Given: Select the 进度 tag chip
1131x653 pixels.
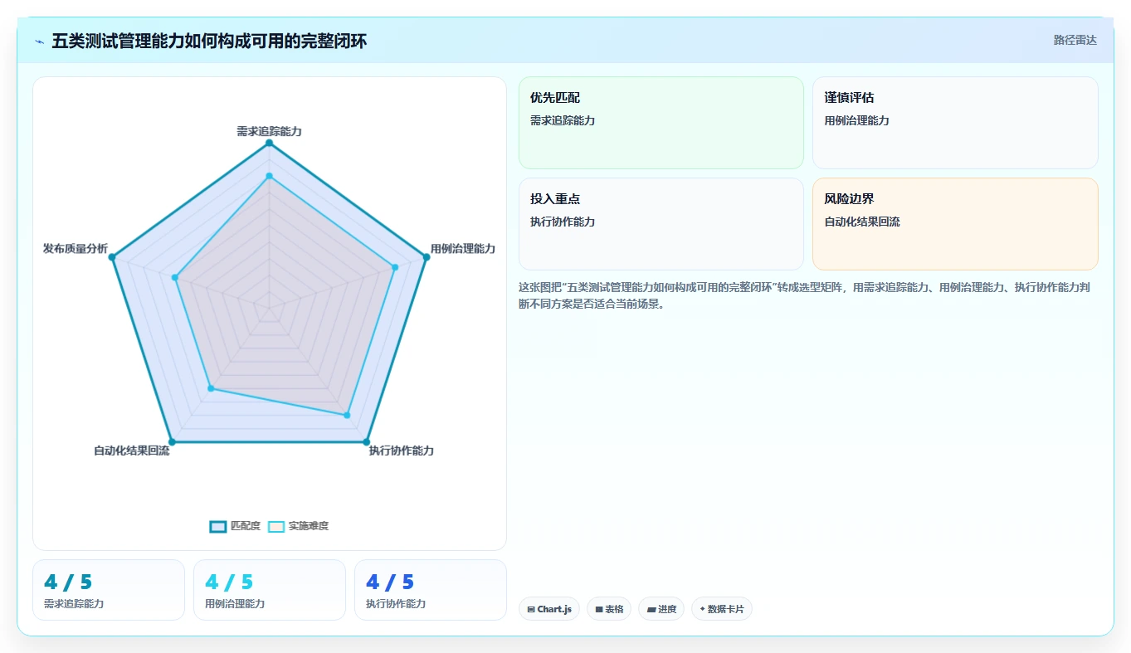Looking at the screenshot, I should tap(661, 609).
